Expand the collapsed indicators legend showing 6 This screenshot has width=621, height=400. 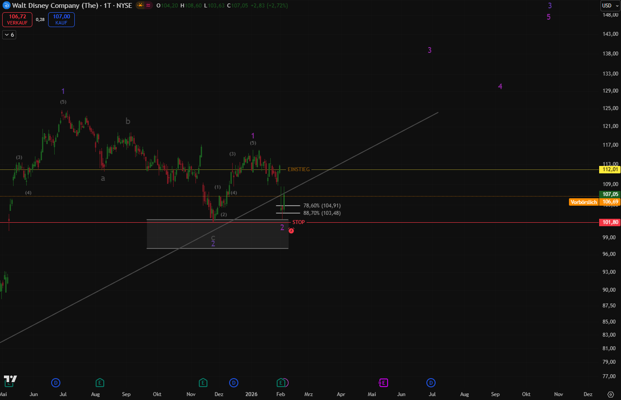click(9, 35)
